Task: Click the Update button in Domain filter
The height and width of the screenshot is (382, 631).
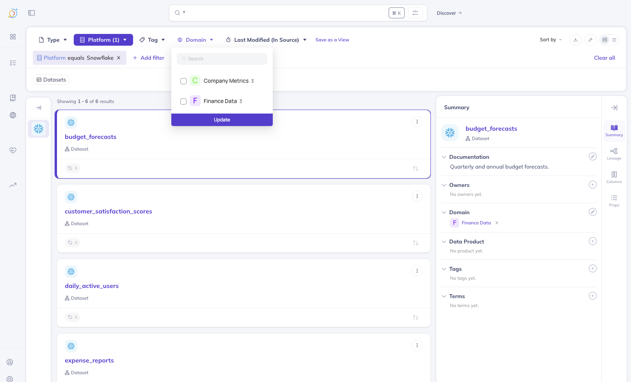Action: (222, 120)
